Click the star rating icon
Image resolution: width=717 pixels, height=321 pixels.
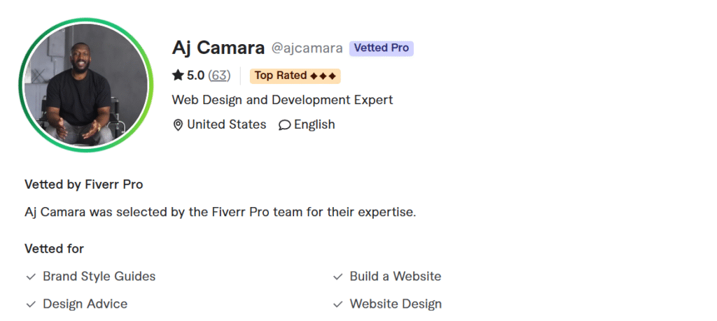[178, 76]
